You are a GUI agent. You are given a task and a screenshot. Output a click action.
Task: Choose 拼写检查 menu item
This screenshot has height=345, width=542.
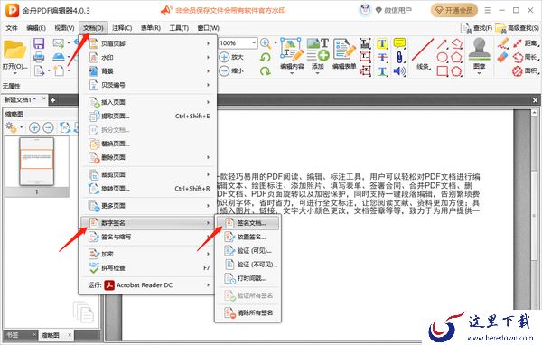(148, 268)
